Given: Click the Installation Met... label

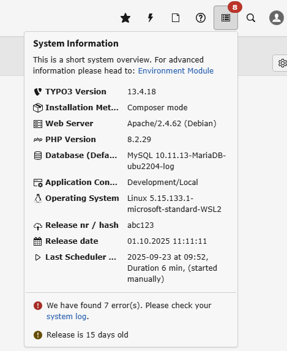Looking at the screenshot, I should click(x=82, y=107).
